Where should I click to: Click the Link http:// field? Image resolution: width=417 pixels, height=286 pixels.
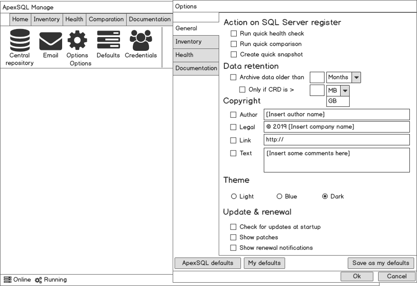337,140
